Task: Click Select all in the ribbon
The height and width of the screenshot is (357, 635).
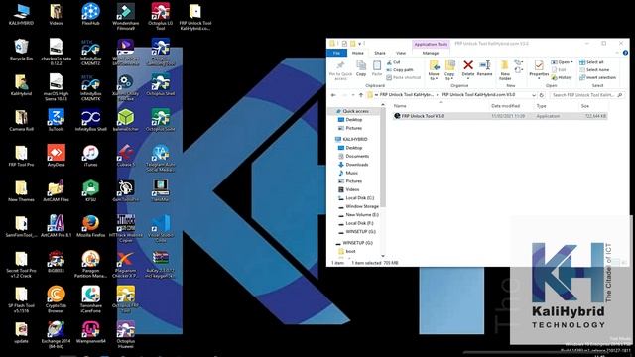Action: click(591, 62)
